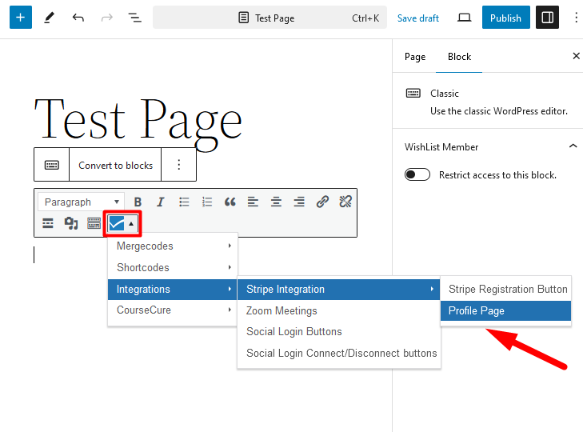Toggle the Settings sidebar panel
Image resolution: width=583 pixels, height=432 pixels.
[547, 18]
